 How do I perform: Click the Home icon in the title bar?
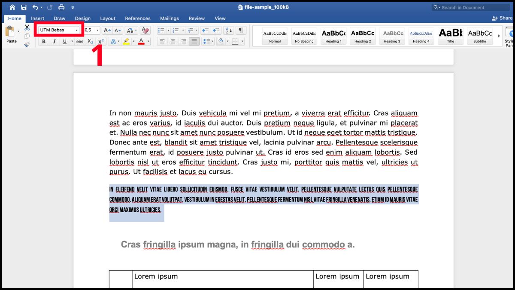[x=12, y=7]
